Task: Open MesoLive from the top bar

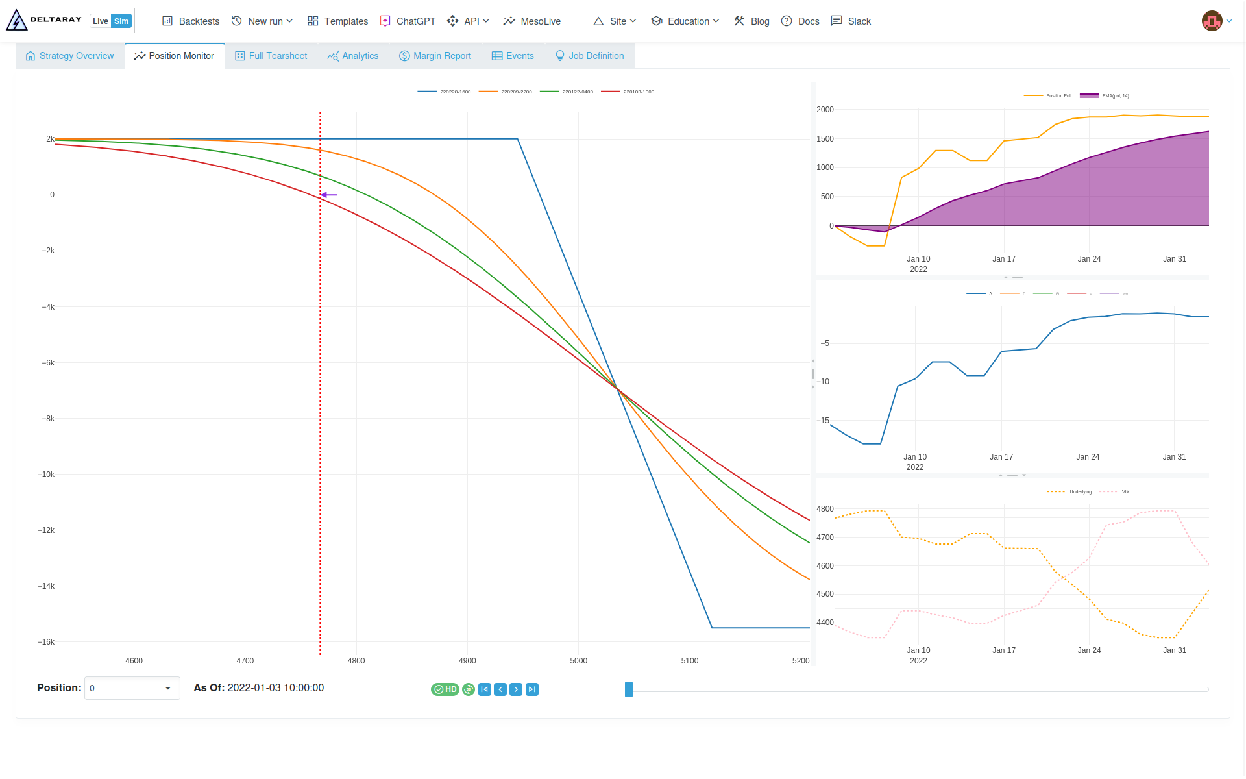Action: coord(532,21)
